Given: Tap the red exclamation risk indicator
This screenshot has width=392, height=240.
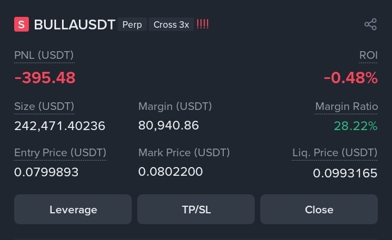Looking at the screenshot, I should 203,24.
